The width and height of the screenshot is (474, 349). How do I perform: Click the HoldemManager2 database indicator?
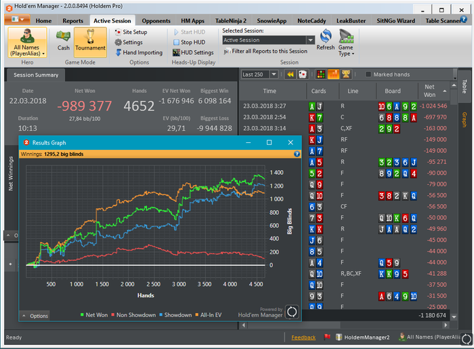click(363, 337)
